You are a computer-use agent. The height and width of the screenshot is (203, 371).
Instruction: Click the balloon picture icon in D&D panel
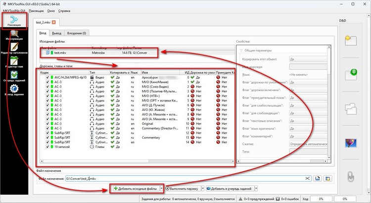pyautogui.click(x=351, y=143)
